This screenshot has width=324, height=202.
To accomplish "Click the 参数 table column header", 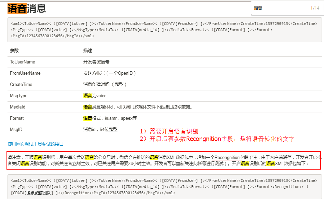I will [x=14, y=50].
